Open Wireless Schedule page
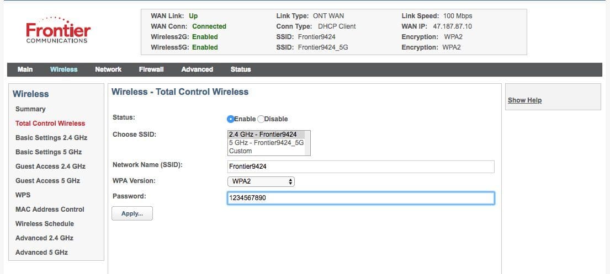This screenshot has height=274, width=610. pos(45,224)
